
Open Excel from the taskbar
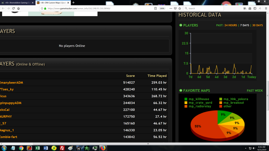(37, 148)
